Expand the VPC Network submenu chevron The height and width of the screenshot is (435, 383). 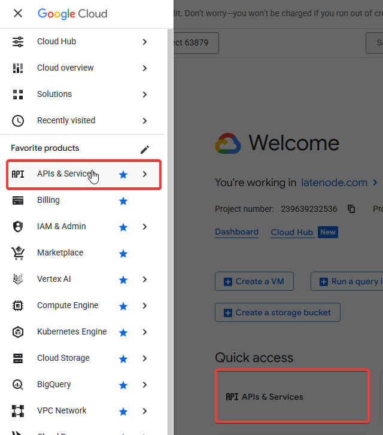[x=145, y=411]
